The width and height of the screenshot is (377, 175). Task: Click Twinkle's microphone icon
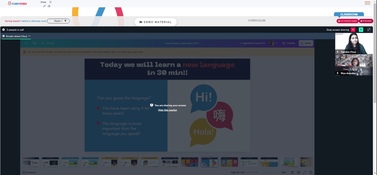tap(337, 52)
